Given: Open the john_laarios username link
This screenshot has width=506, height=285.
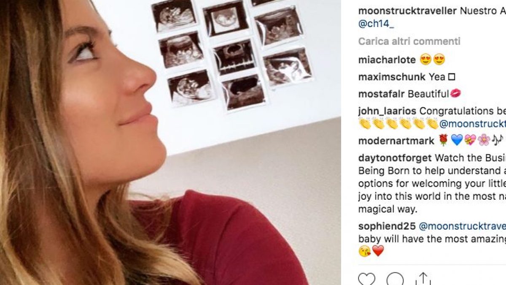Looking at the screenshot, I should point(387,111).
